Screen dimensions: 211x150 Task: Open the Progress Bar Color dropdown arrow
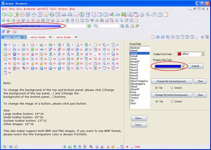[183, 66]
